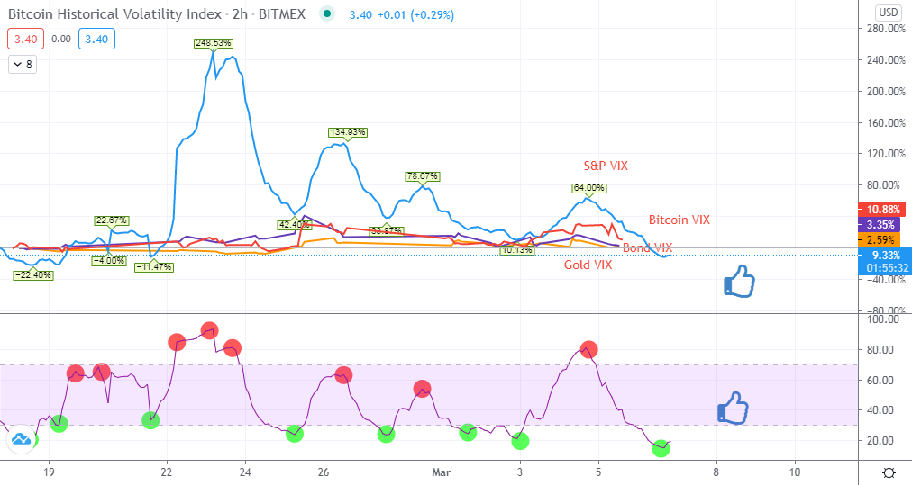Click the TradingView cloud logo icon
Image resolution: width=912 pixels, height=485 pixels.
tap(21, 439)
